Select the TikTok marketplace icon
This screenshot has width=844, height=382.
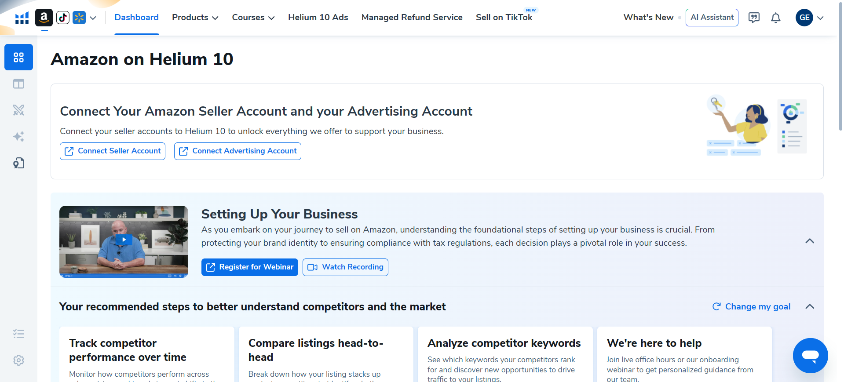pyautogui.click(x=63, y=18)
